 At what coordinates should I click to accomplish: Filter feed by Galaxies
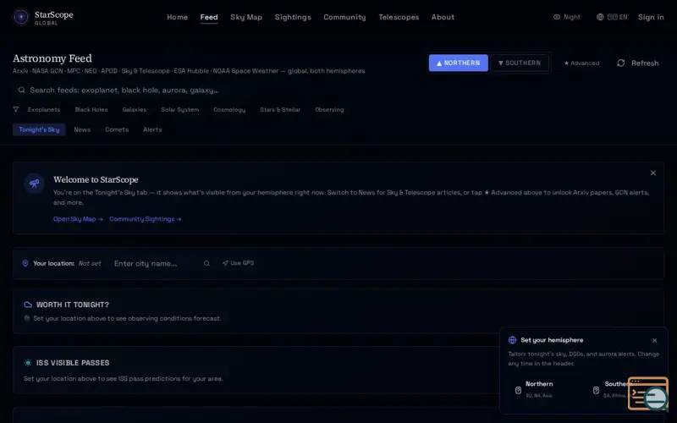pyautogui.click(x=135, y=110)
